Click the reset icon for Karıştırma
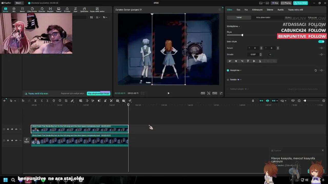Screen dimensions: 328x184 [x=316, y=70]
